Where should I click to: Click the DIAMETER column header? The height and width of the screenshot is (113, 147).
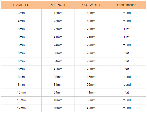click(x=21, y=5)
